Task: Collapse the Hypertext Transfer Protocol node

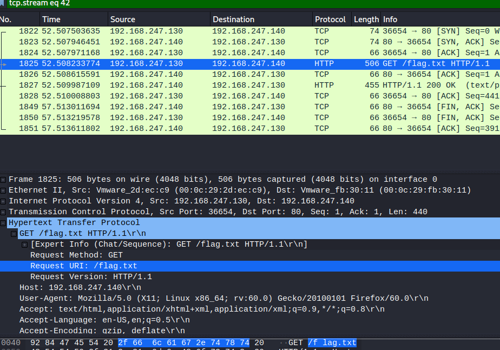Action: (3, 223)
